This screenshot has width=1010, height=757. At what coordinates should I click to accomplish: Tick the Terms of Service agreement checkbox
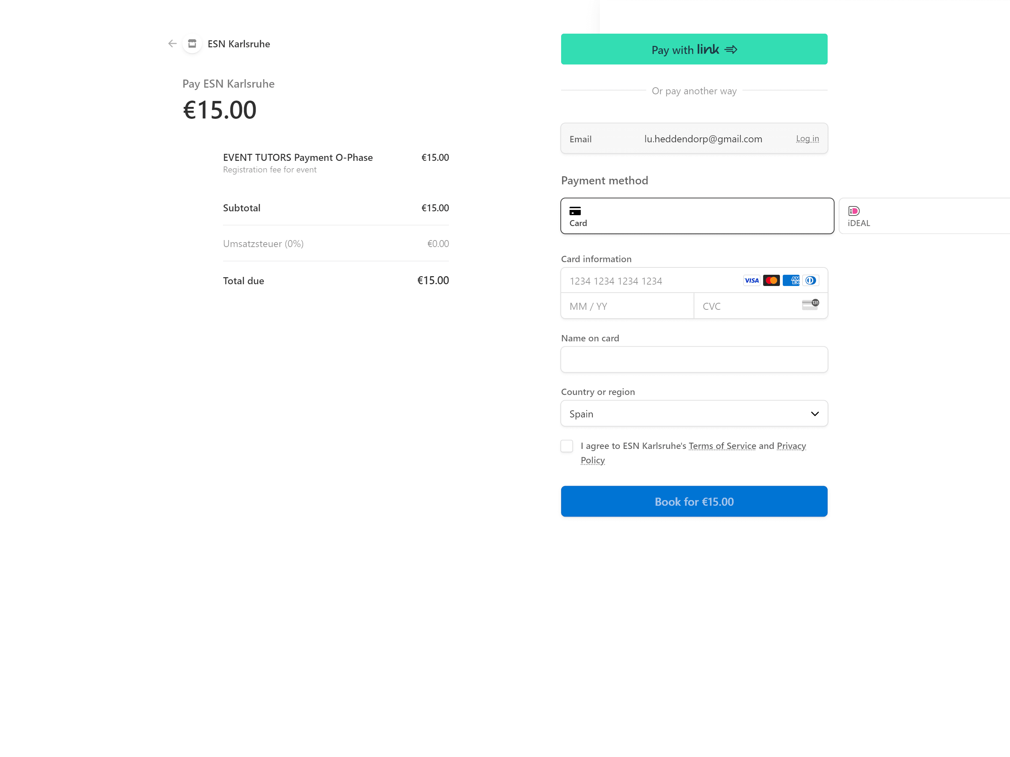click(567, 446)
